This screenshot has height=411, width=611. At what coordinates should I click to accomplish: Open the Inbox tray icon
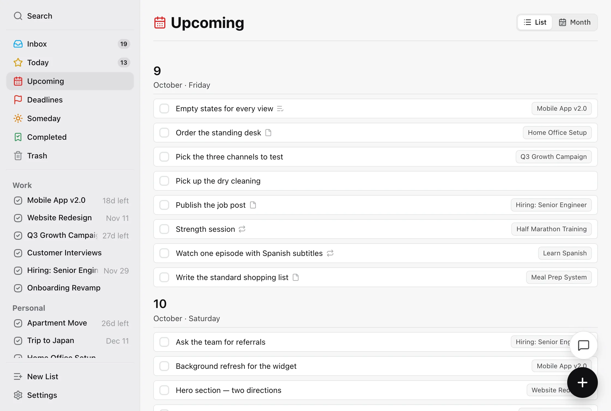coord(18,44)
